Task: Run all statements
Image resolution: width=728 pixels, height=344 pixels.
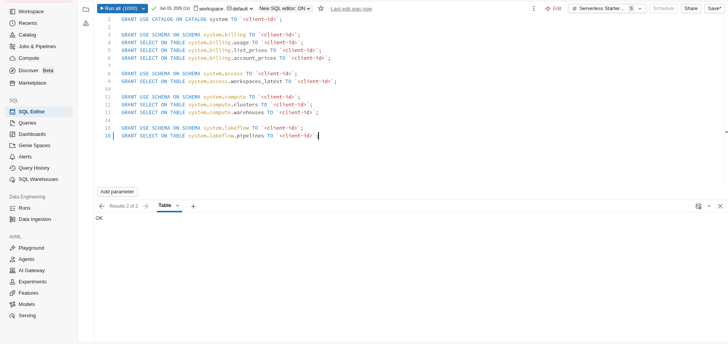Action: click(118, 9)
